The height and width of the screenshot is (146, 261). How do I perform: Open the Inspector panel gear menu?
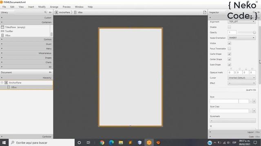(259, 12)
